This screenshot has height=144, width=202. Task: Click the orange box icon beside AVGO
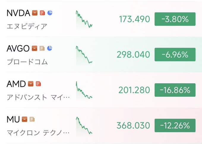coord(34,48)
